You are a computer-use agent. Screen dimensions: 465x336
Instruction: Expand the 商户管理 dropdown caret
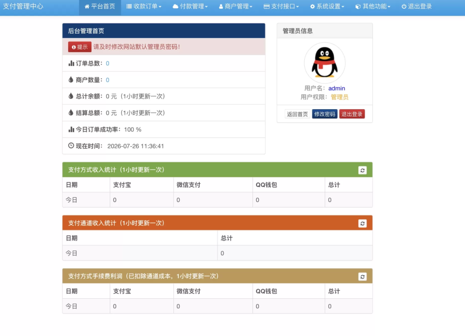(x=251, y=6)
